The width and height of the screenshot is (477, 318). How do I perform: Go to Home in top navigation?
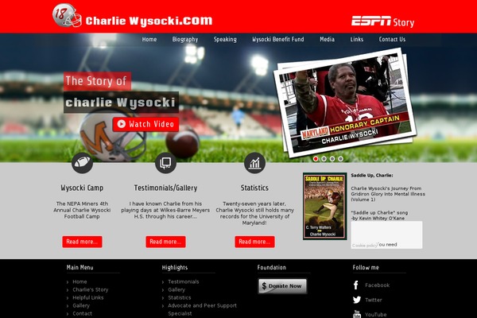(149, 39)
